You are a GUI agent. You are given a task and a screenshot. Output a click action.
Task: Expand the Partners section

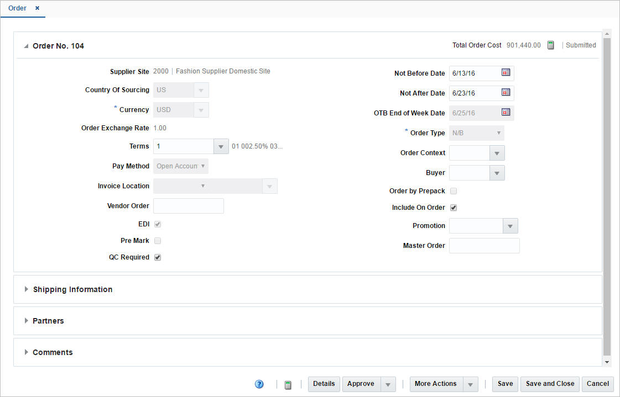pyautogui.click(x=26, y=321)
